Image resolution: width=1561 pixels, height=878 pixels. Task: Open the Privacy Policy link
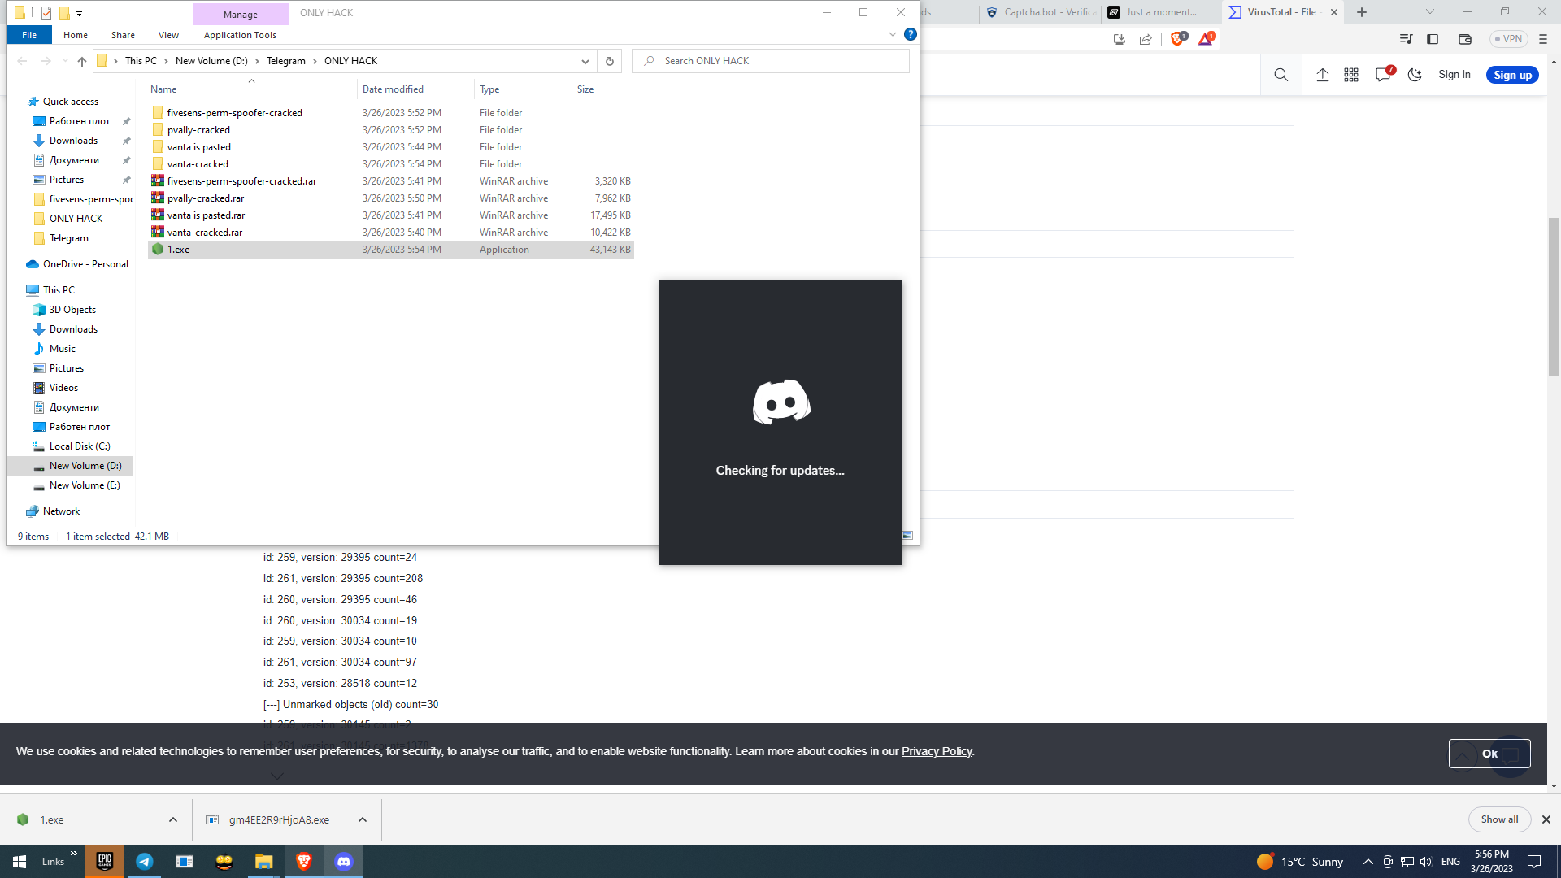tap(936, 751)
